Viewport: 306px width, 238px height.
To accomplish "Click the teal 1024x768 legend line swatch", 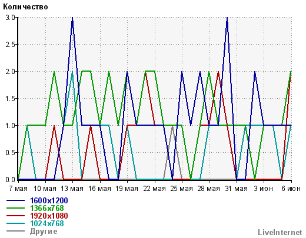I will (16, 223).
